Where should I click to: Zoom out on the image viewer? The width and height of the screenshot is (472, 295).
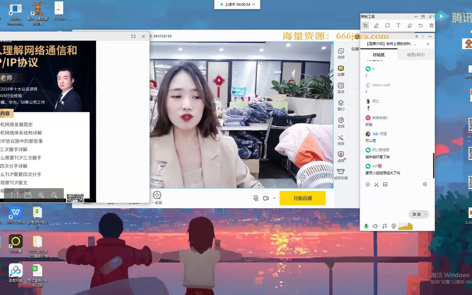tap(54, 195)
